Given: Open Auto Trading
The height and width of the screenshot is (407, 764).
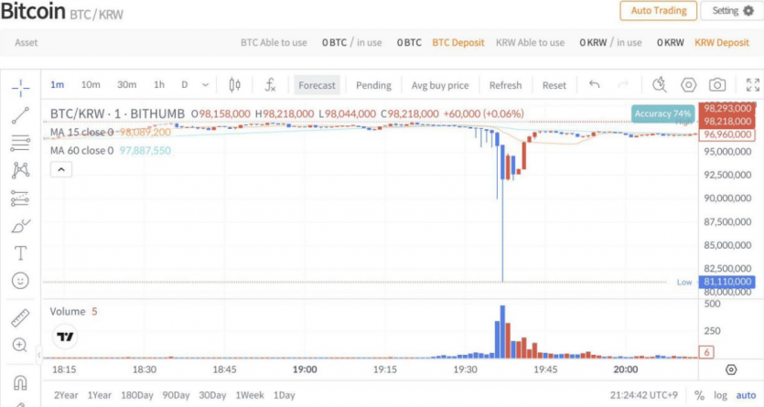Looking at the screenshot, I should pos(658,11).
